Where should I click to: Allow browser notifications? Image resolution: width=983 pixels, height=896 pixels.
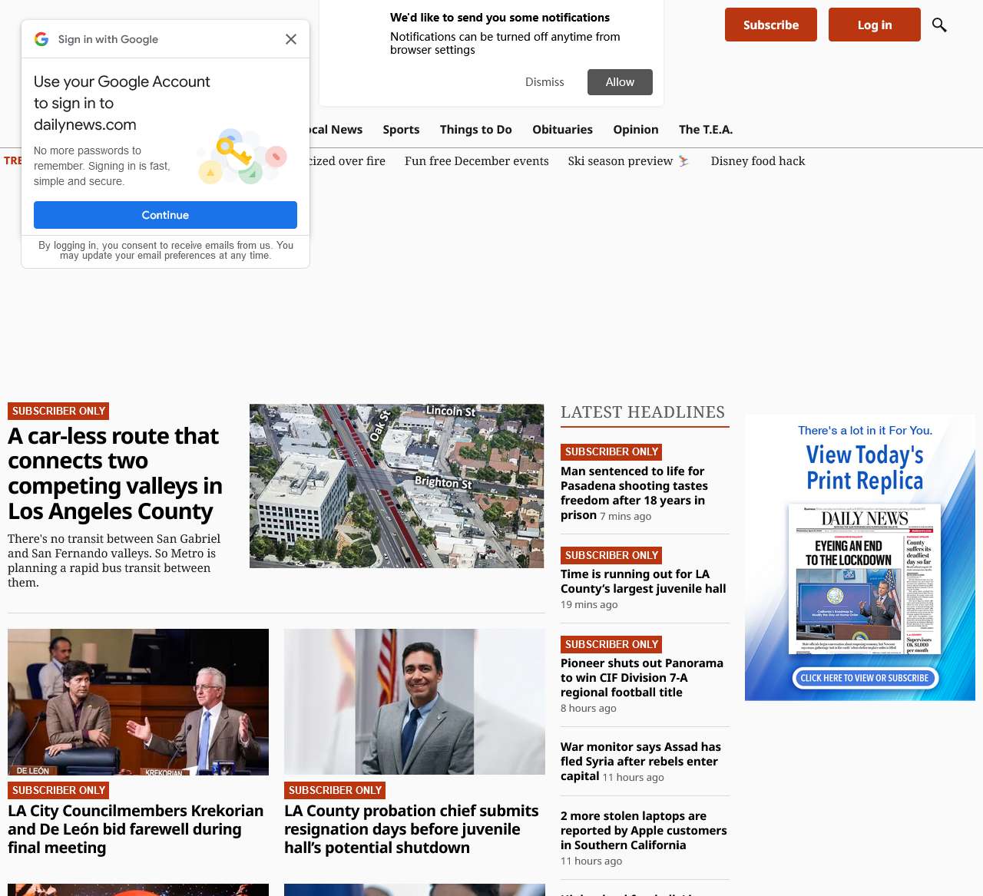[x=620, y=82]
